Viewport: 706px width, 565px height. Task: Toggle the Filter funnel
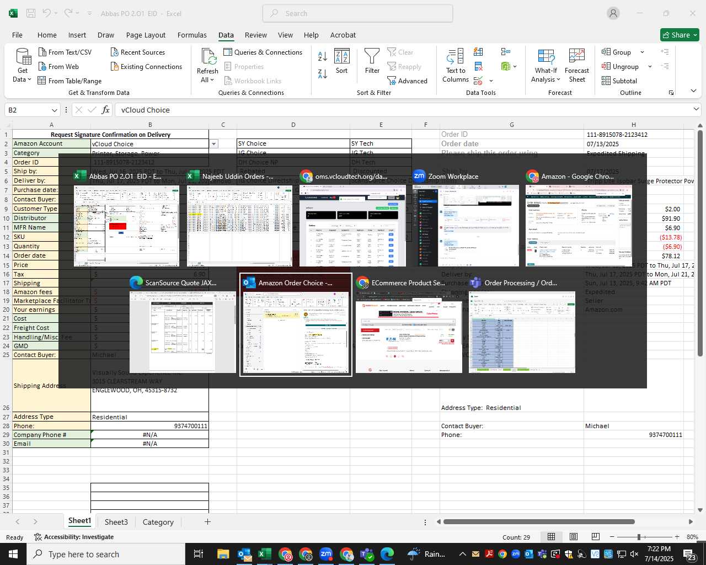tap(372, 61)
